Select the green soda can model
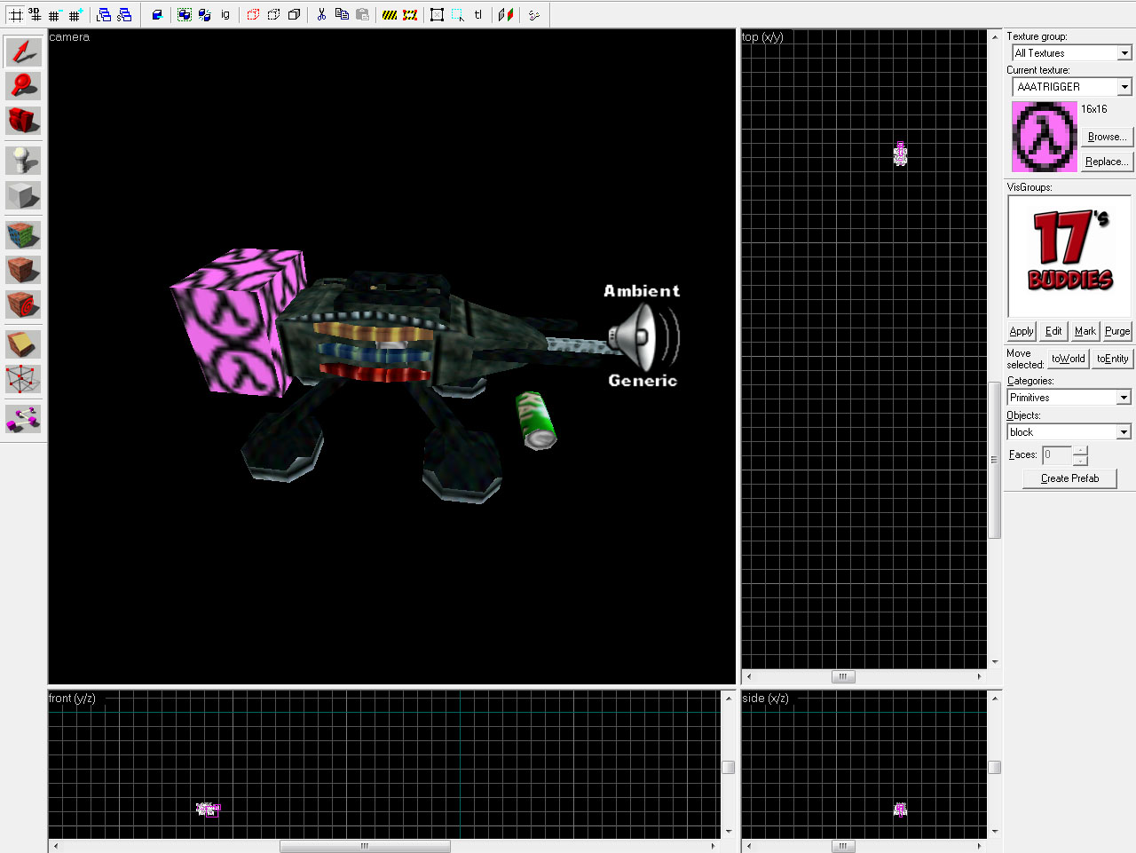The image size is (1136, 853). (x=535, y=421)
